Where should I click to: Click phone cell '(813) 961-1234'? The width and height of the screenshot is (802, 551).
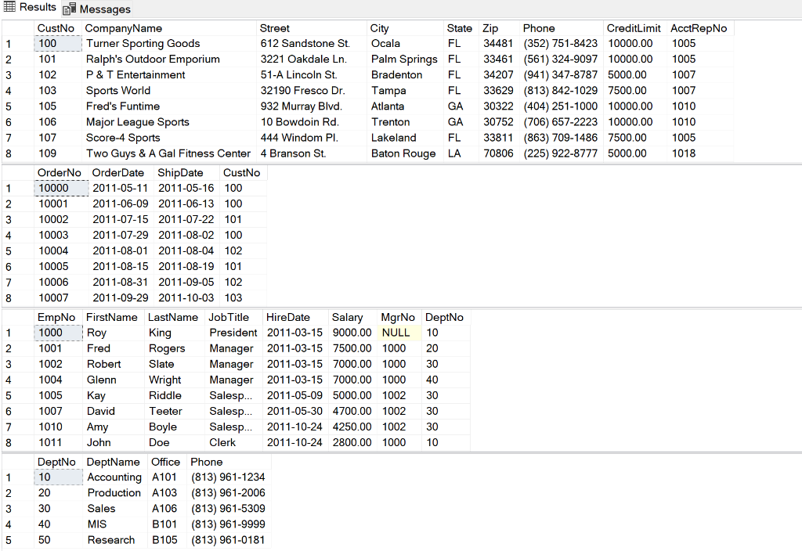pyautogui.click(x=229, y=477)
